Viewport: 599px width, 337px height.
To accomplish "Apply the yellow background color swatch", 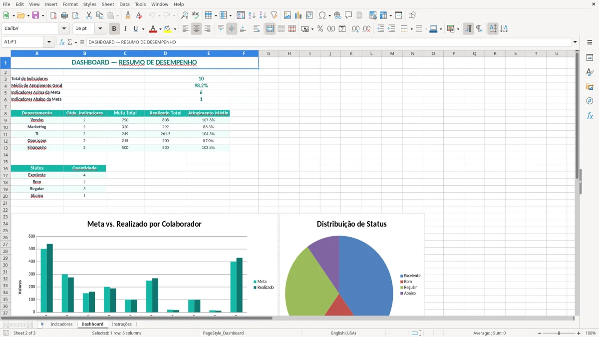I will (168, 29).
